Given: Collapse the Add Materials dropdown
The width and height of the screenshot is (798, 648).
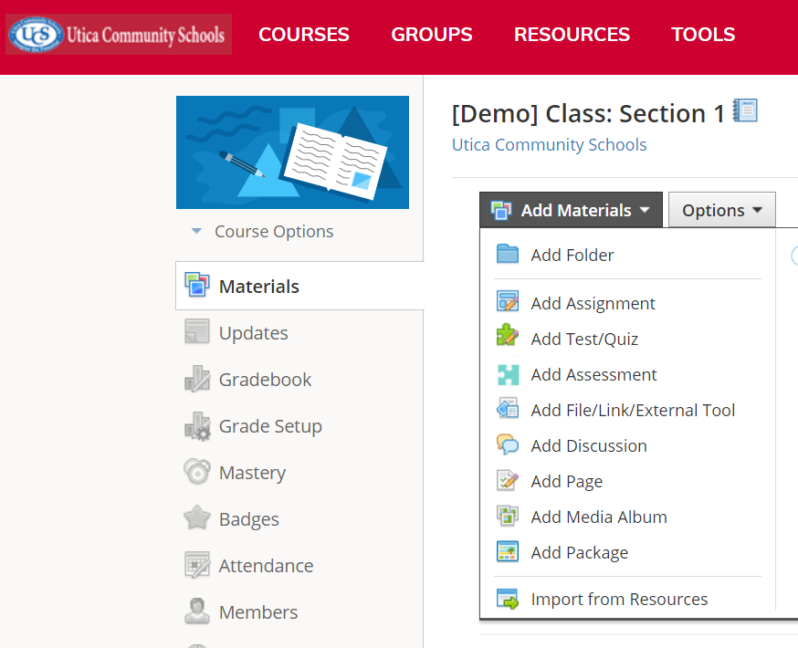Looking at the screenshot, I should [x=571, y=210].
